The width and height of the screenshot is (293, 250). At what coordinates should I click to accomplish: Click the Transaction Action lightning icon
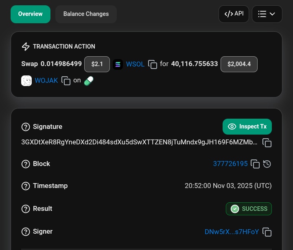pos(26,46)
